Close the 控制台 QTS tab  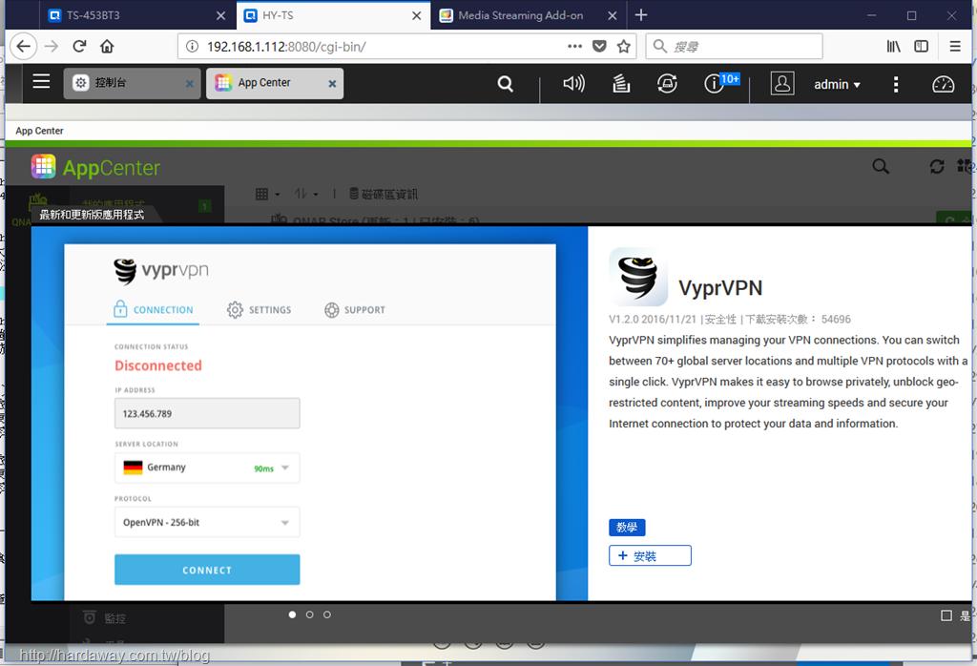pos(190,83)
